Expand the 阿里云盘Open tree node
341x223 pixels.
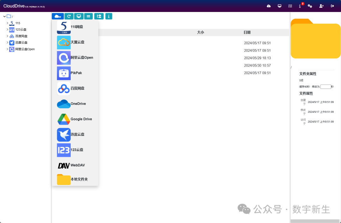(7, 49)
